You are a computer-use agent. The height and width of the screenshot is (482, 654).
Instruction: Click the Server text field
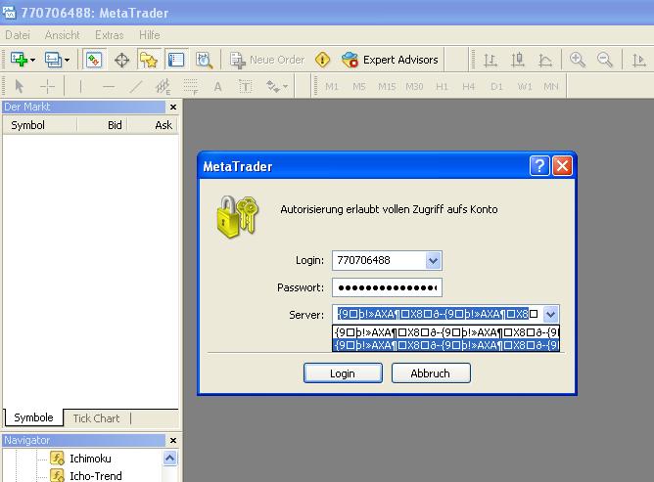coord(438,314)
